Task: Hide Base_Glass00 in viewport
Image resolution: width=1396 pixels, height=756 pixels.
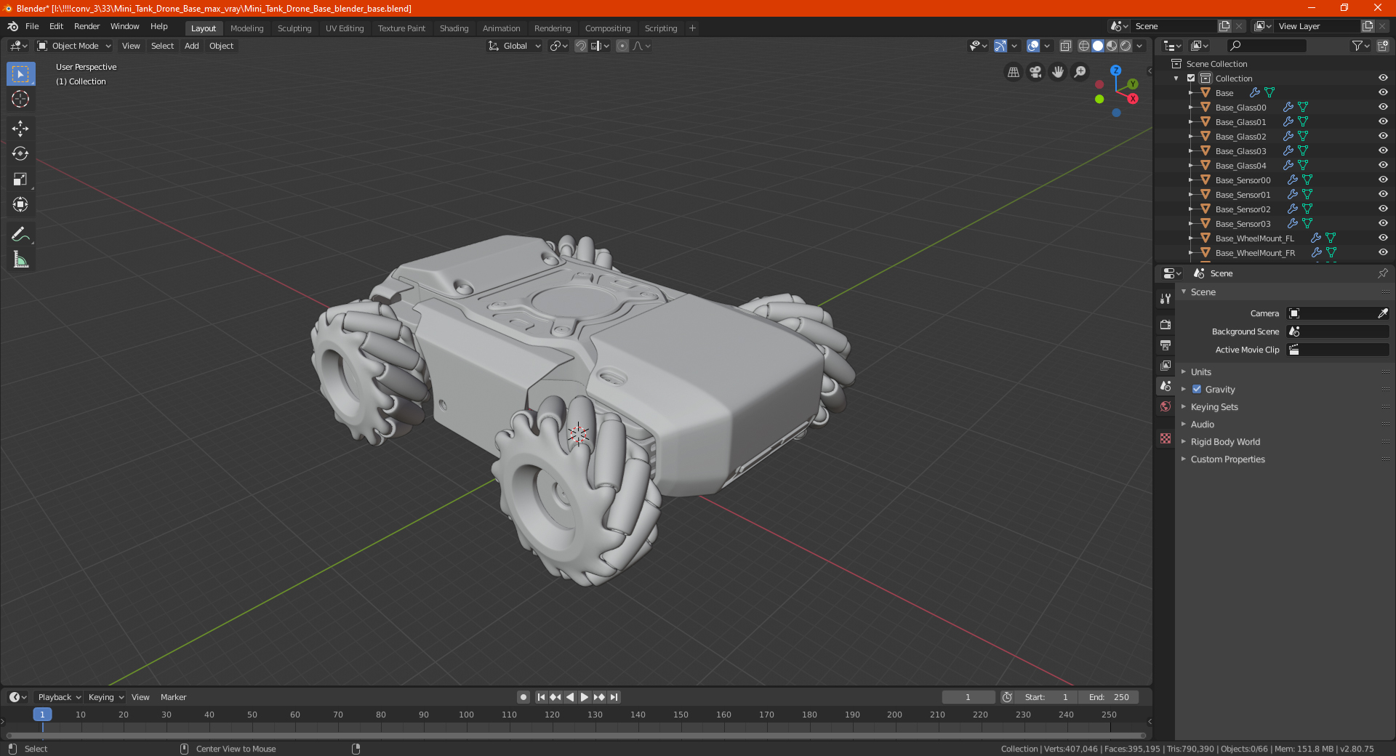Action: [1383, 108]
